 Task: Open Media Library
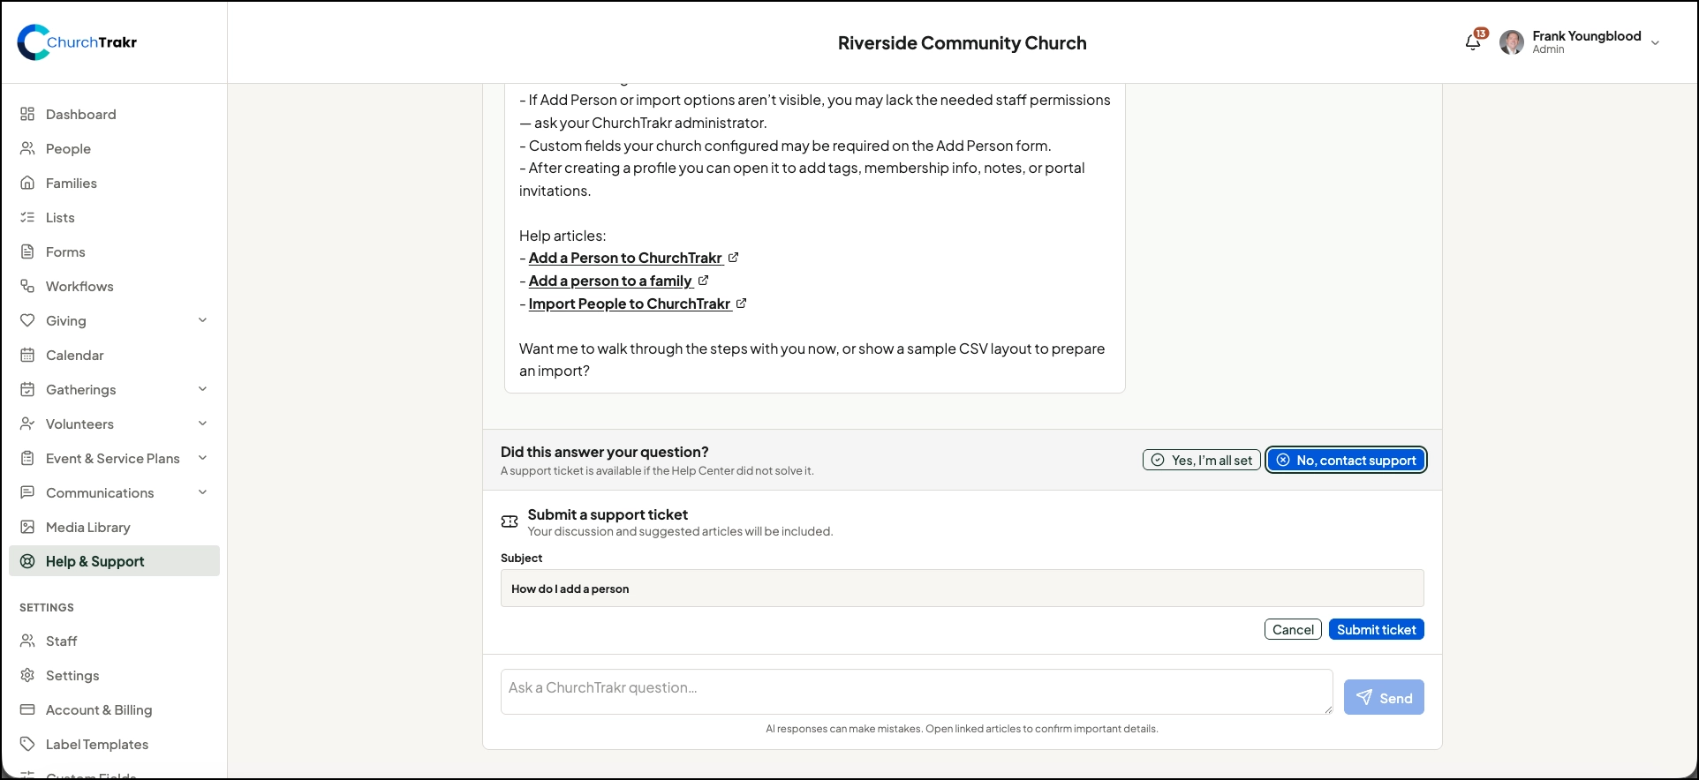pyautogui.click(x=114, y=527)
